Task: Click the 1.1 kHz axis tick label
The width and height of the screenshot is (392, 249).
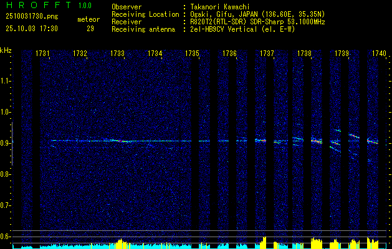Action: [x=6, y=81]
